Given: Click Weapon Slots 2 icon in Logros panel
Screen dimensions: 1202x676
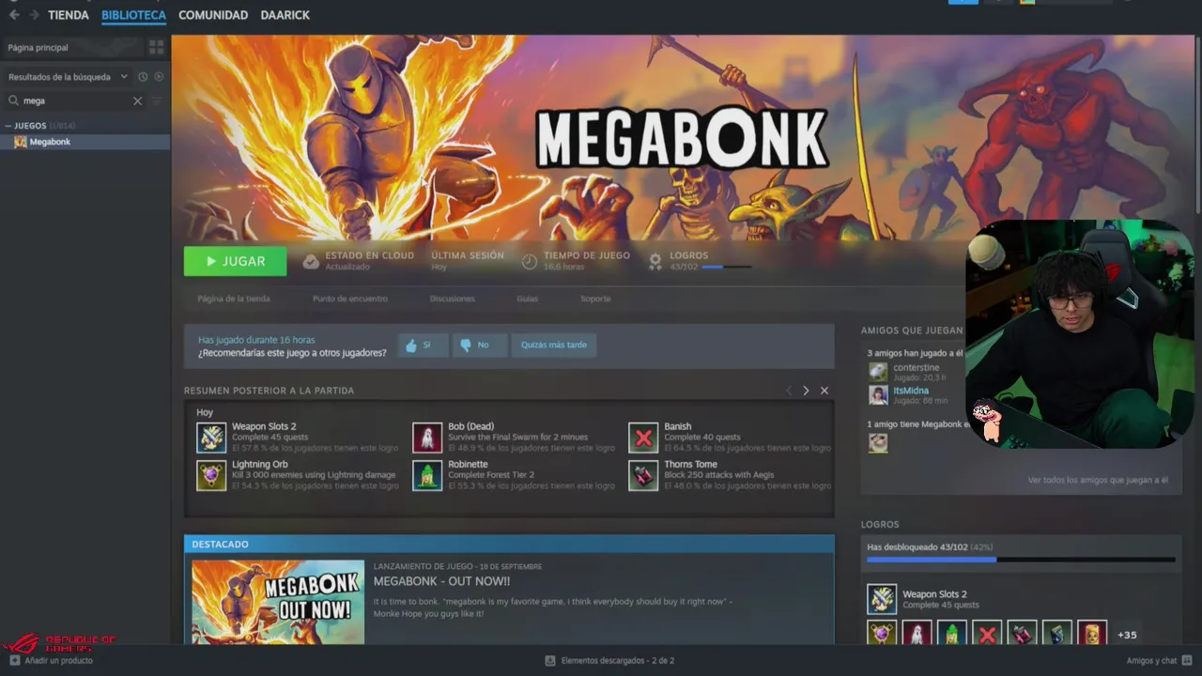Looking at the screenshot, I should (882, 599).
